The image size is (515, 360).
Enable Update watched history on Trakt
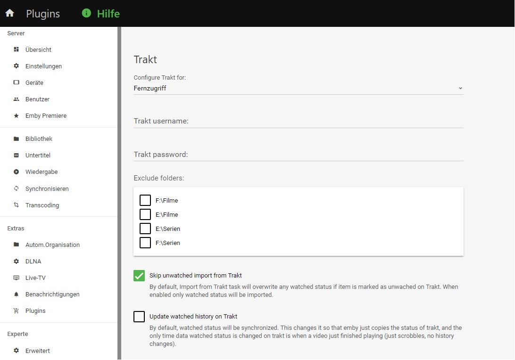pos(139,317)
